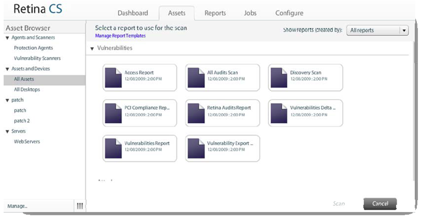
Task: Collapse the Servers tree group
Action: point(8,132)
